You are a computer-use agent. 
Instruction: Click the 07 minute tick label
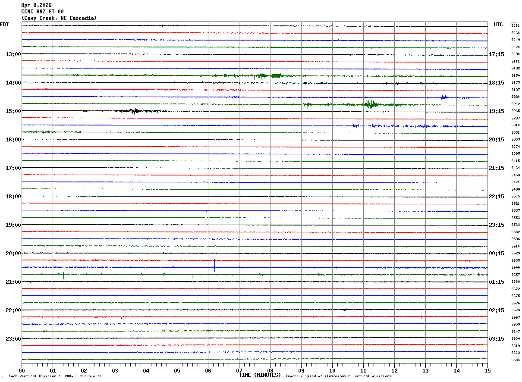click(x=239, y=370)
